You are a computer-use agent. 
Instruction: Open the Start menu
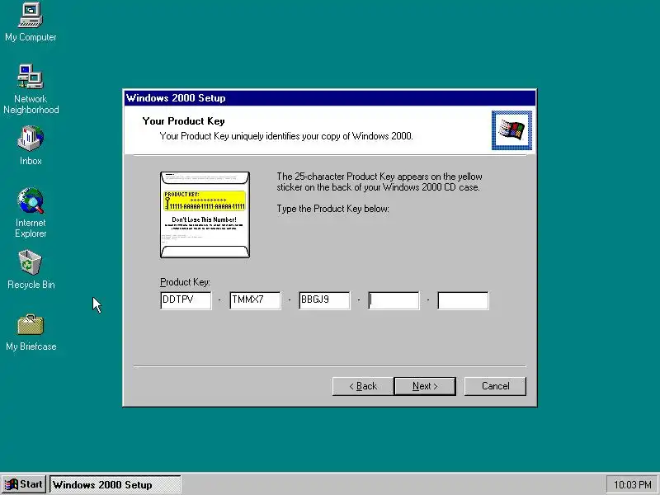click(24, 484)
